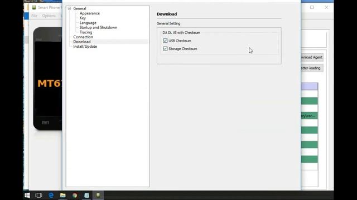
Task: Select the Key option
Action: (83, 18)
